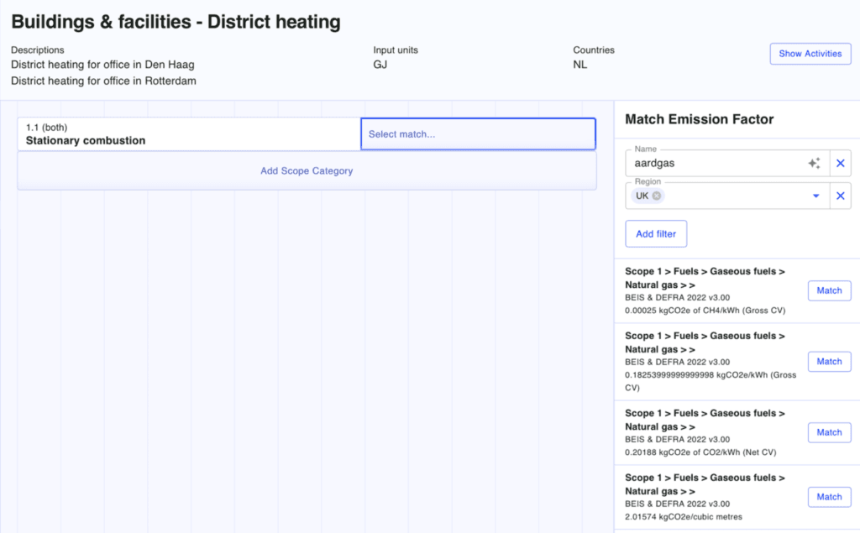The image size is (860, 533).
Task: Match the 0.20188 kgCO2e of CO2/kWh Net CV factor
Action: click(829, 432)
